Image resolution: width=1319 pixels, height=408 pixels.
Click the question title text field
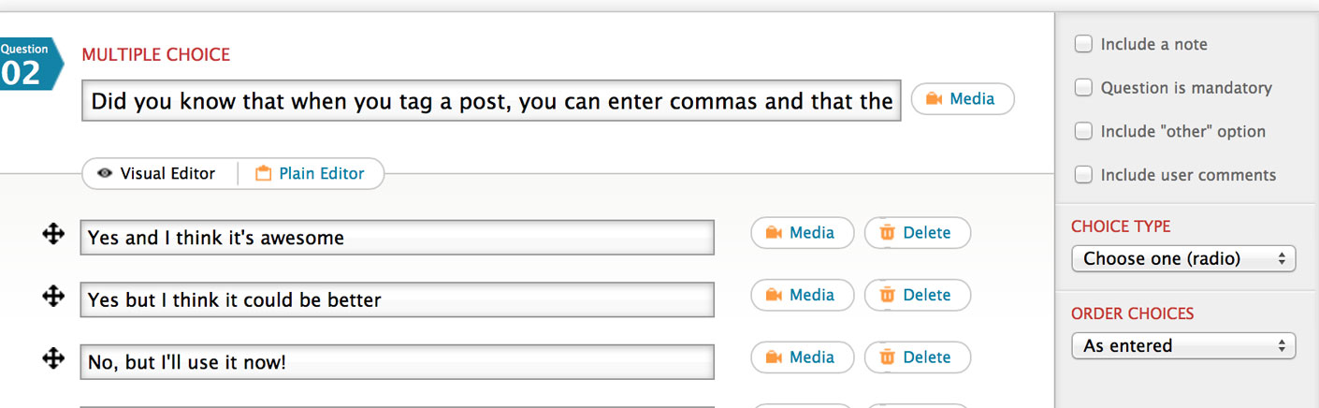click(x=491, y=101)
